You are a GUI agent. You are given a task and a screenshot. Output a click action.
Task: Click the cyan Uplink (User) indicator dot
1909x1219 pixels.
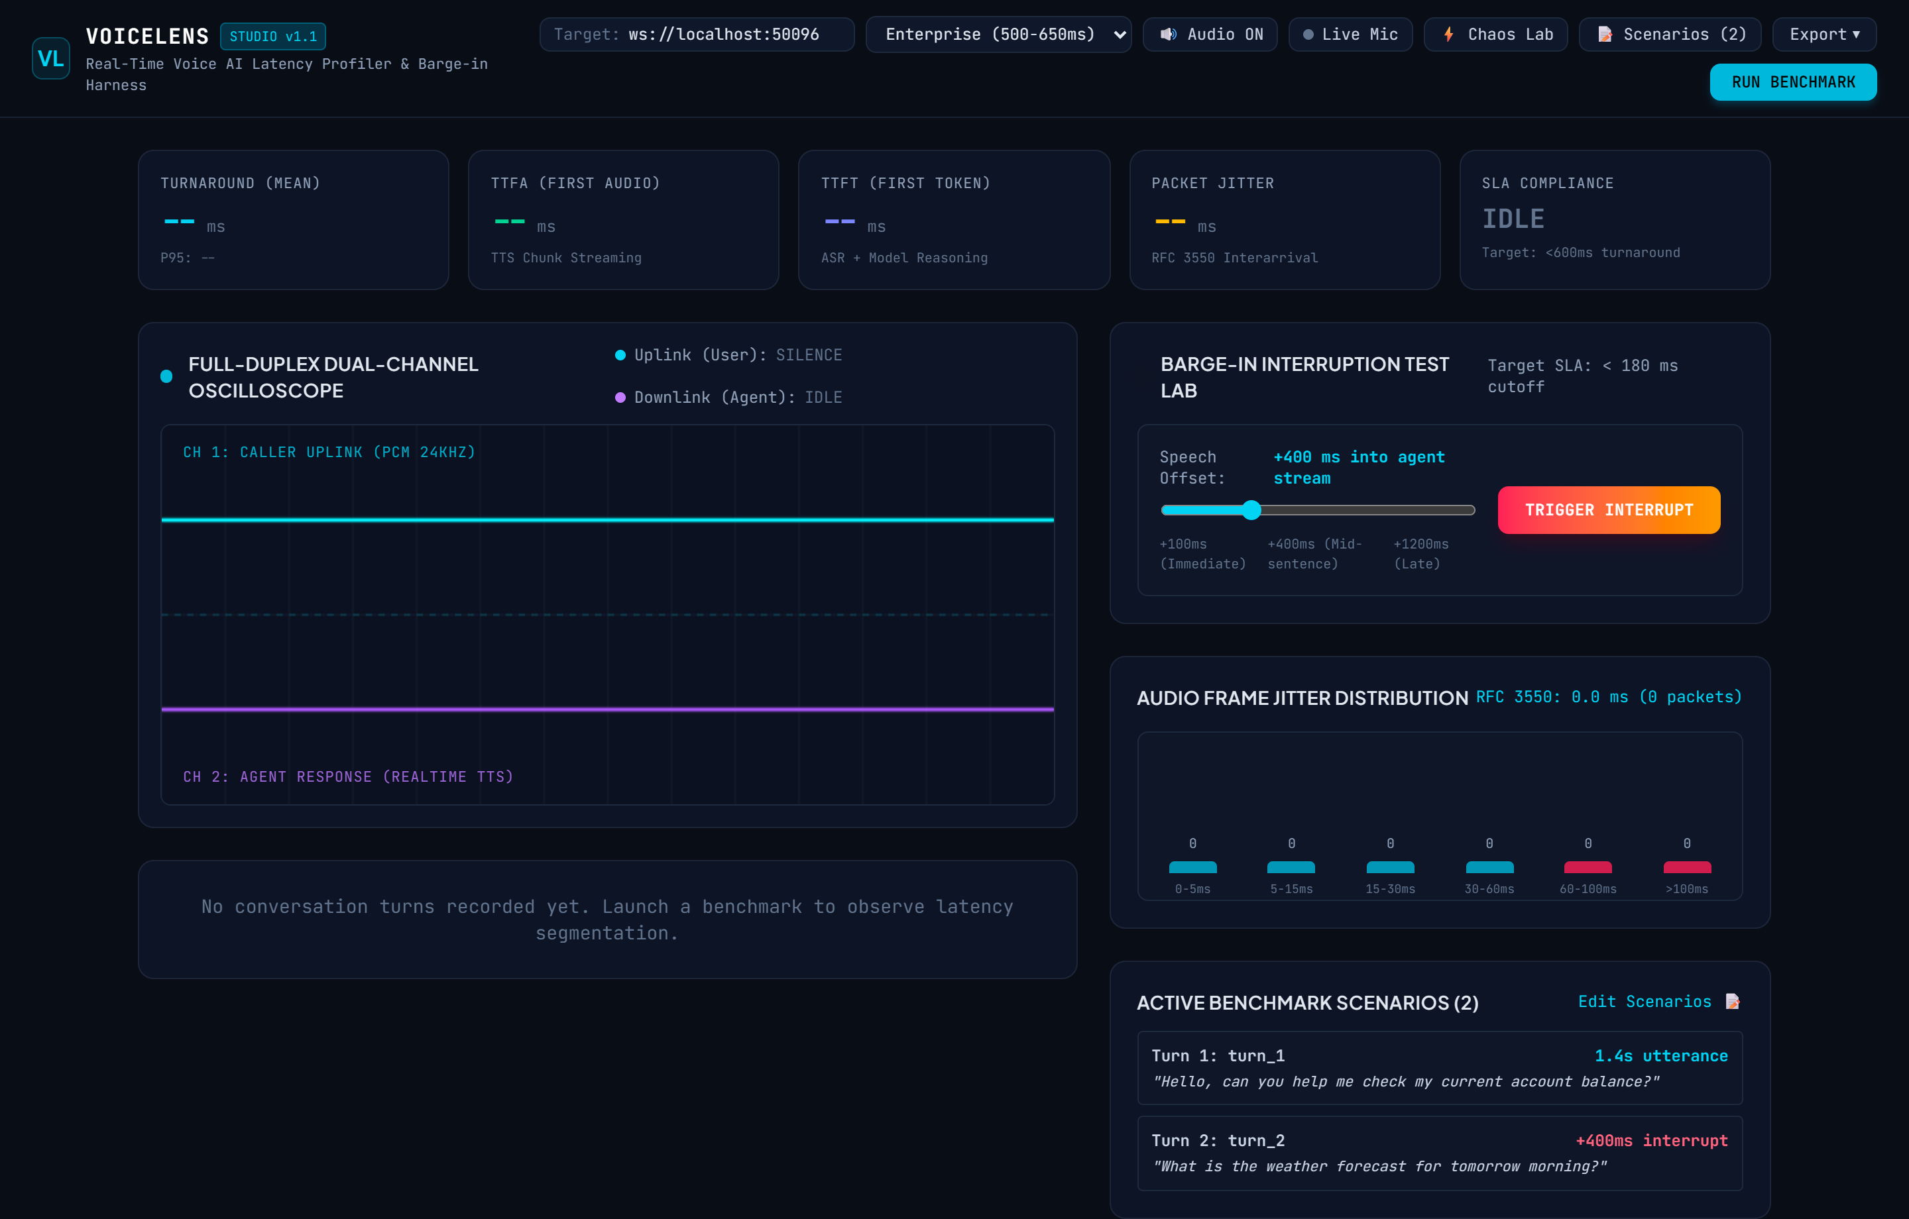click(x=620, y=355)
